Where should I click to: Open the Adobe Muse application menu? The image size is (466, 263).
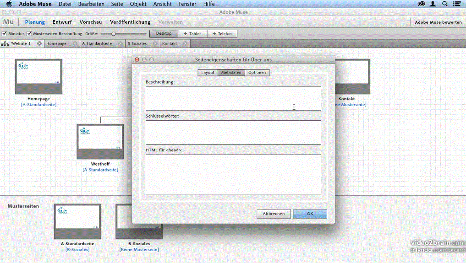[35, 4]
